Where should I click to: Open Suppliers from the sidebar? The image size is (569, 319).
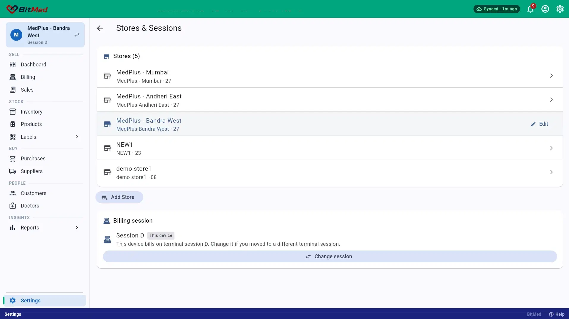click(x=45, y=171)
